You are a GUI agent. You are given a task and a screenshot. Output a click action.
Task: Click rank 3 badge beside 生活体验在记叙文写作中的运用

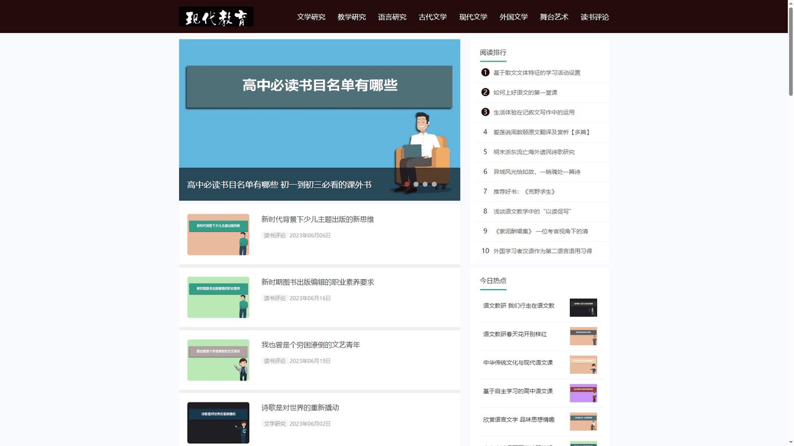click(x=485, y=112)
